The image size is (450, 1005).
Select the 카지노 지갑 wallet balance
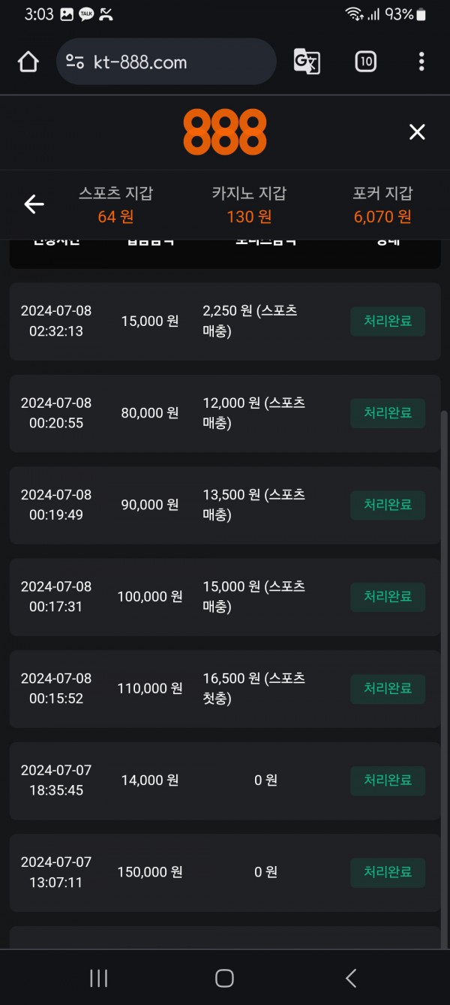click(249, 205)
